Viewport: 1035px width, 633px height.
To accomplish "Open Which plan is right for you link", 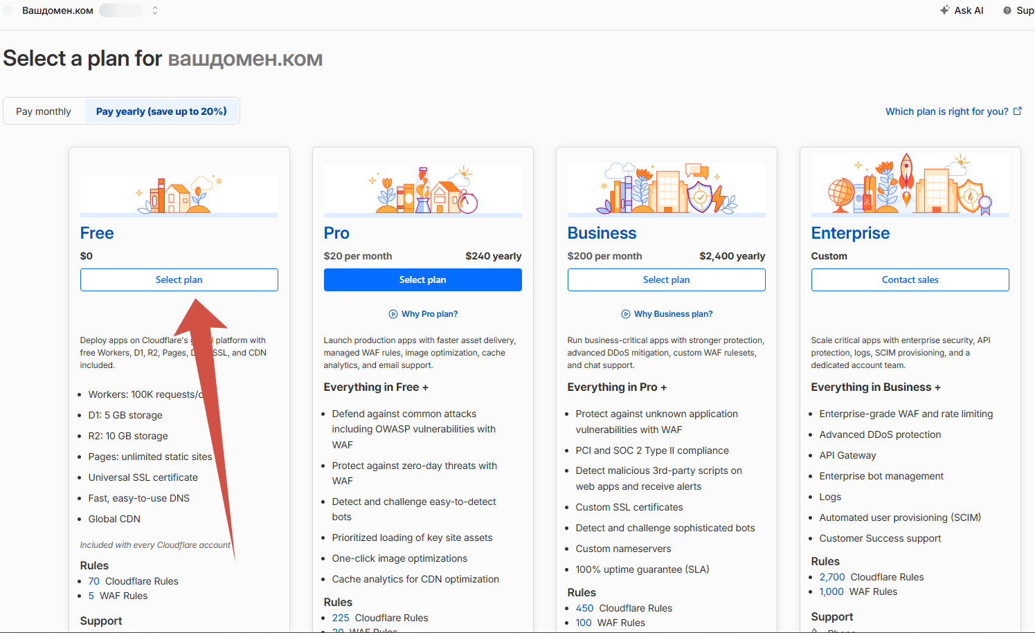I will (947, 111).
